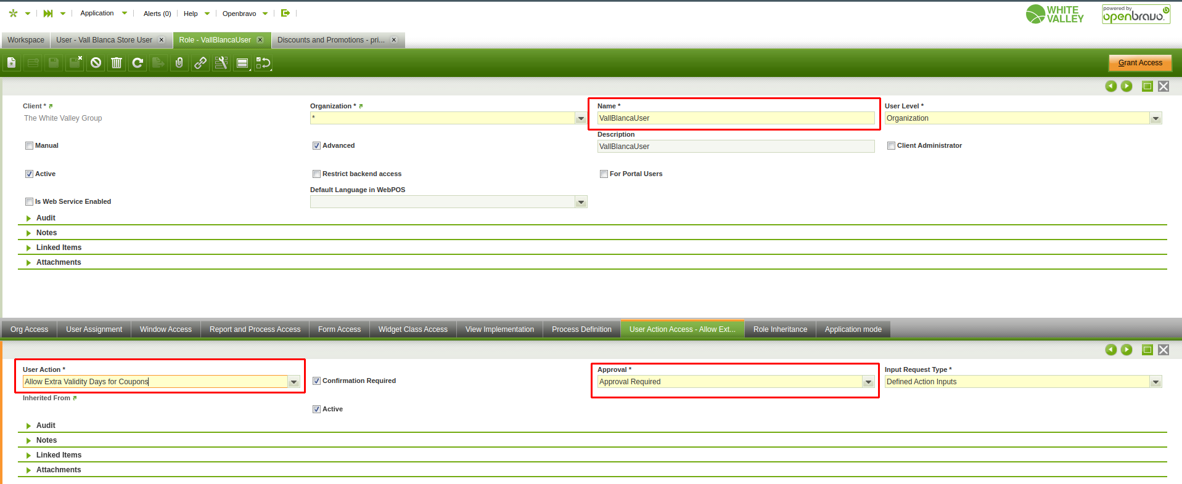
Task: Go to next record in Role header
Action: click(1127, 86)
